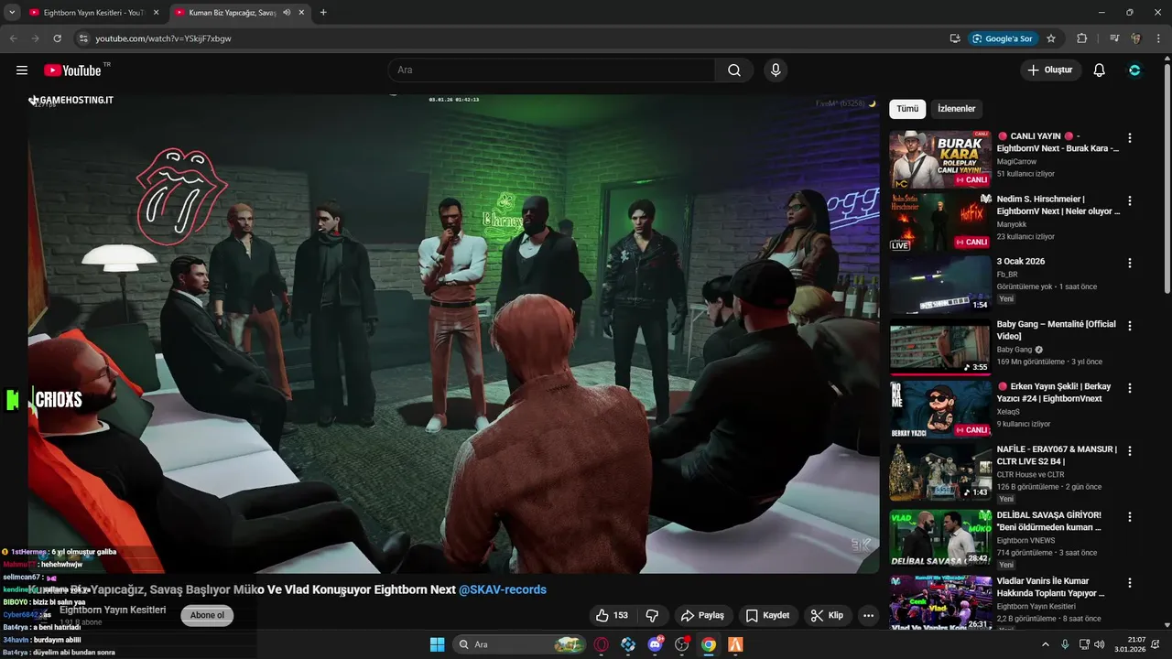Open Chrome profile avatar
Screen dimensions: 1172x659
coord(1136,38)
